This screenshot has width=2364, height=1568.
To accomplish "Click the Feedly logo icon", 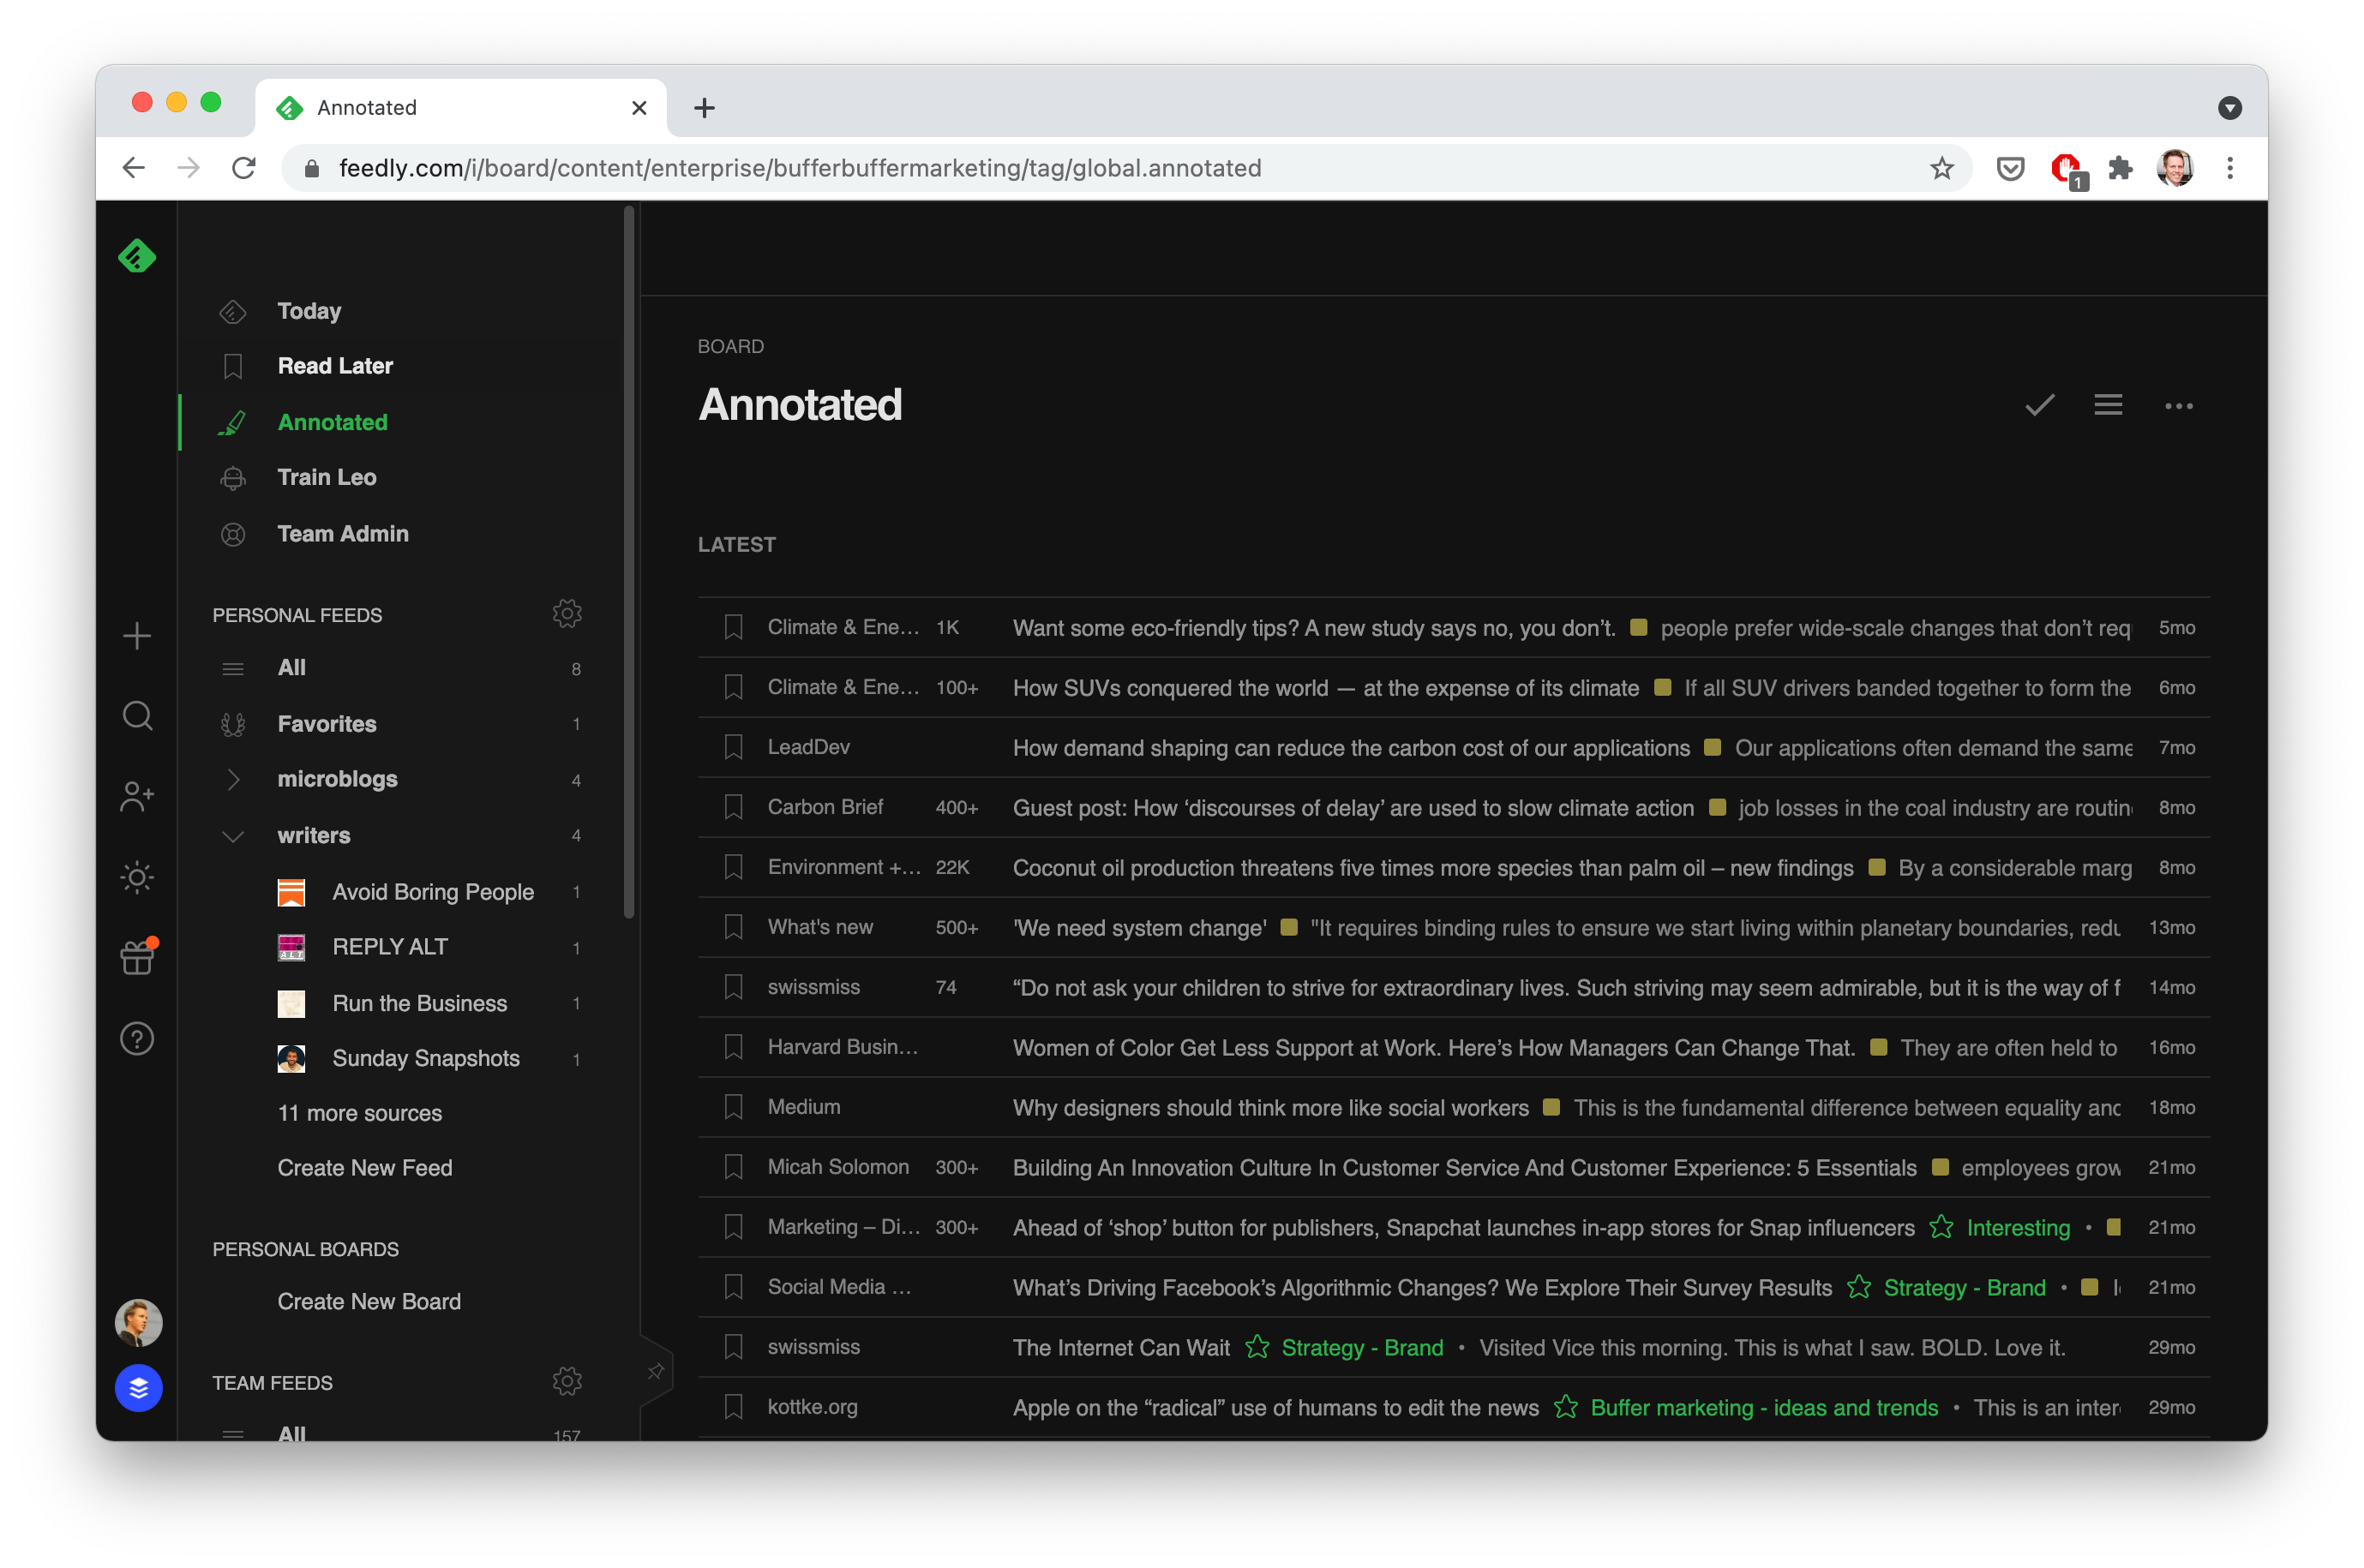I will click(x=137, y=256).
